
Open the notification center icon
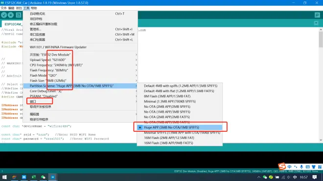[315, 177]
